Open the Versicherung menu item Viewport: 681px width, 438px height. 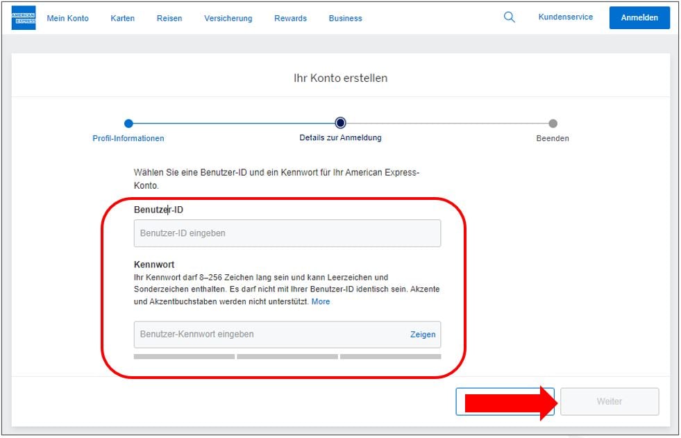(228, 18)
